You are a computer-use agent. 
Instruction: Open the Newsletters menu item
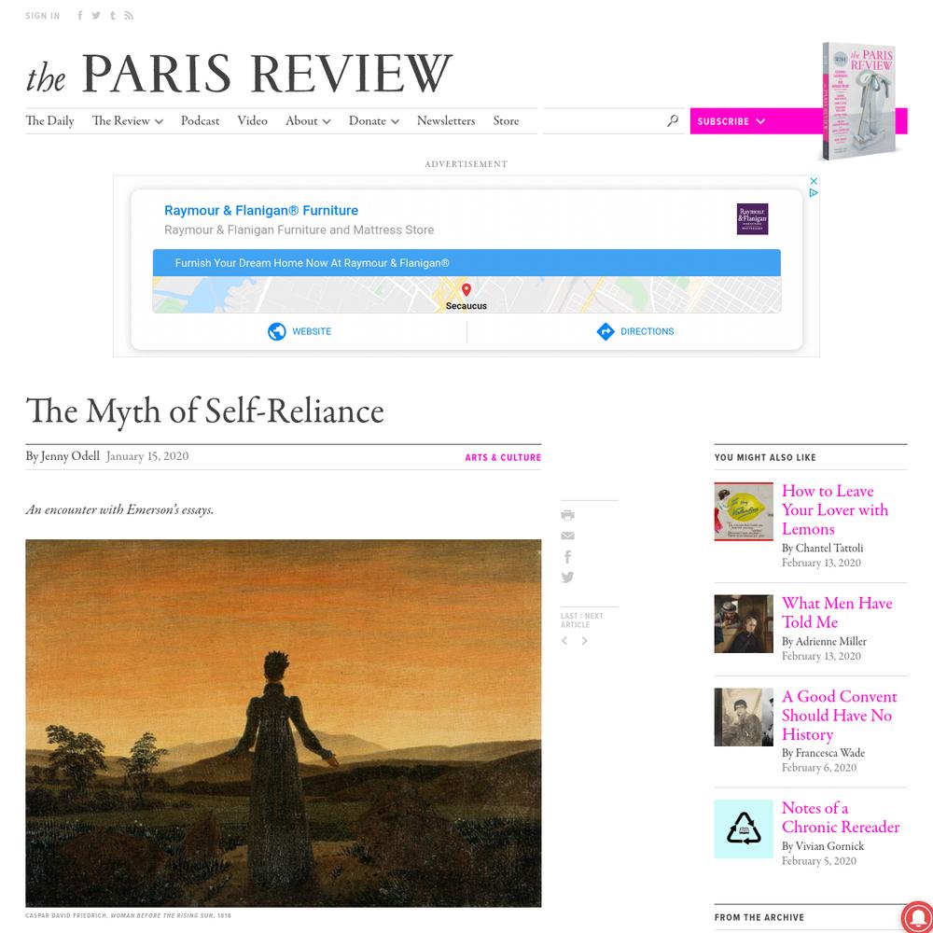point(446,120)
